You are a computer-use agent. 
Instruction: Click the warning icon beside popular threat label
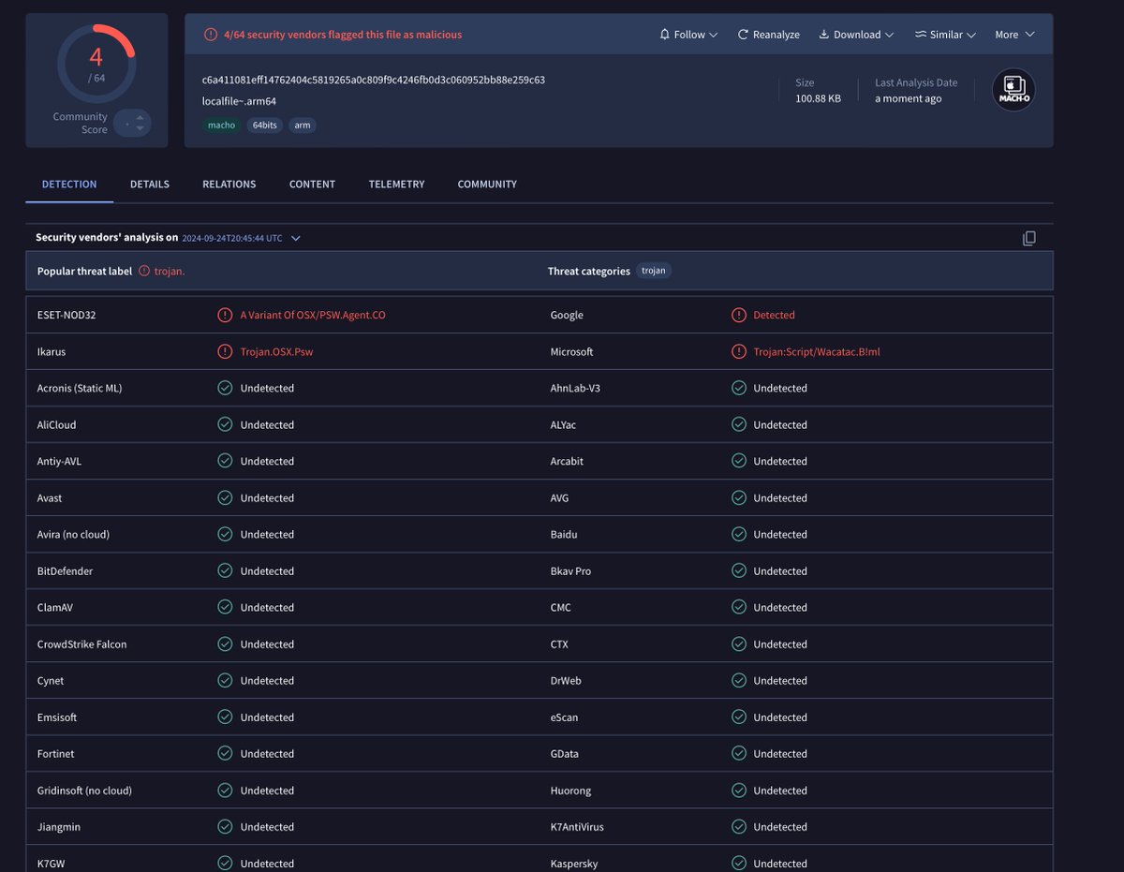coord(144,271)
